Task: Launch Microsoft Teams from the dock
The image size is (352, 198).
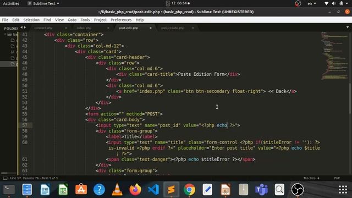Action: click(262, 189)
